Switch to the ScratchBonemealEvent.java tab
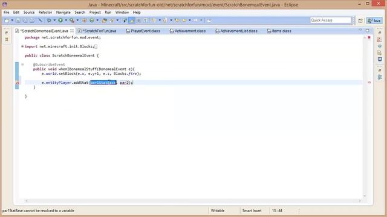387x217 pixels. pos(44,31)
